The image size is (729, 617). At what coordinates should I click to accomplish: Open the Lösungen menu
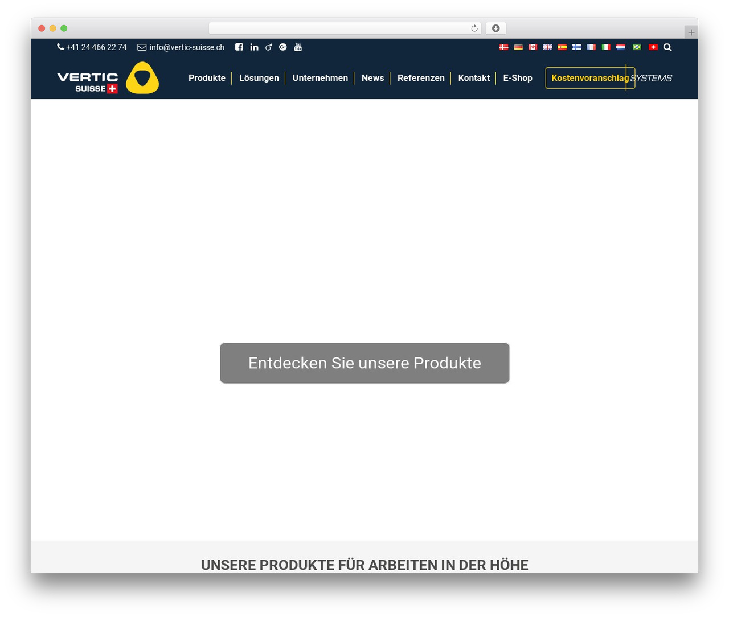(x=259, y=78)
